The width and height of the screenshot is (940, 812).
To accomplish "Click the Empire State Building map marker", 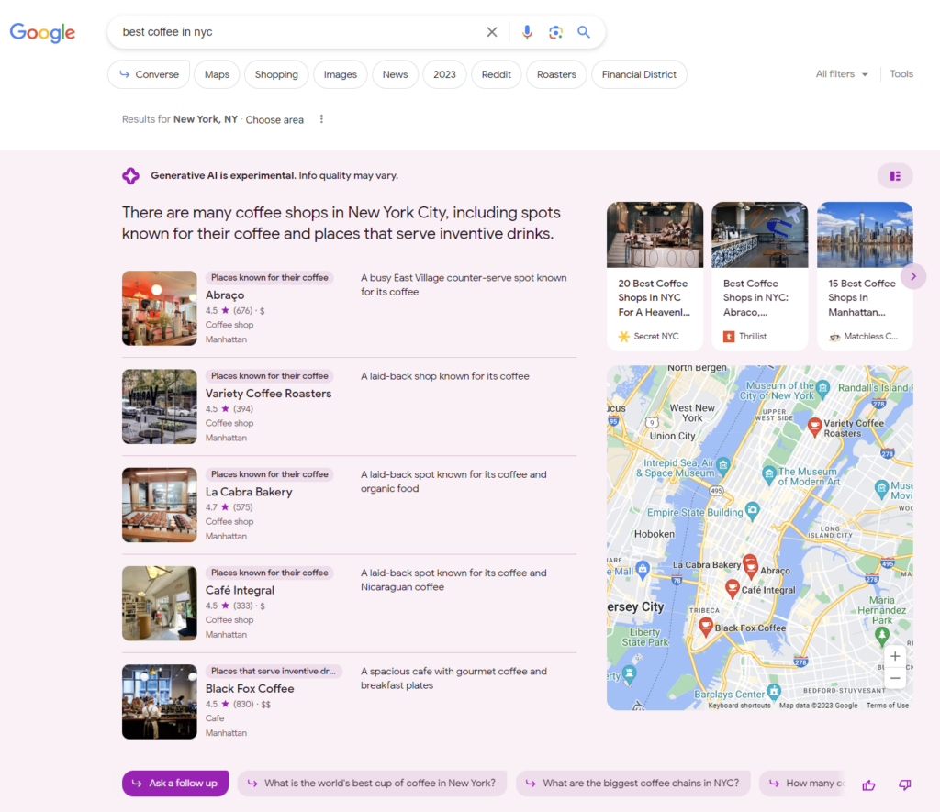I will click(752, 510).
